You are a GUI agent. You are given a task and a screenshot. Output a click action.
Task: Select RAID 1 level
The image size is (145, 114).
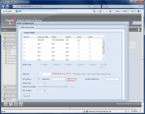(65, 65)
